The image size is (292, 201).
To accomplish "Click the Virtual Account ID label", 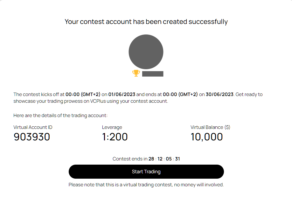I will click(x=33, y=127).
